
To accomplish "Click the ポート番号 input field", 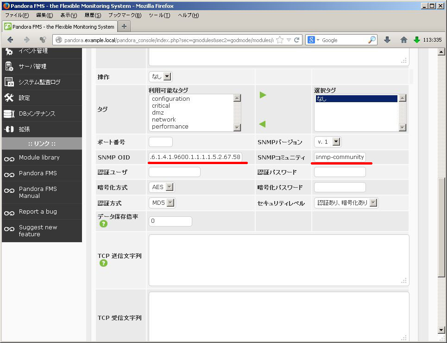I will coord(161,142).
